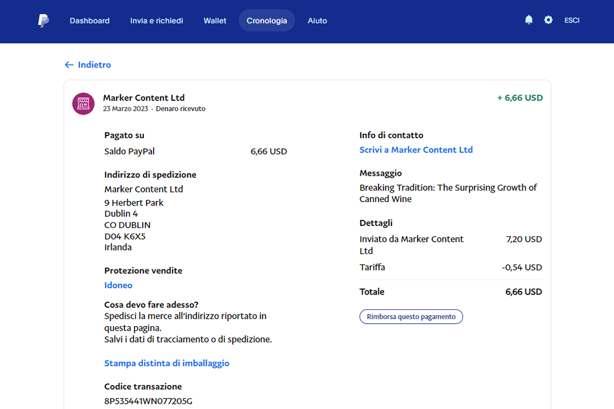Open the Invia e richiedi menu
Image resolution: width=614 pixels, height=409 pixels.
(157, 21)
